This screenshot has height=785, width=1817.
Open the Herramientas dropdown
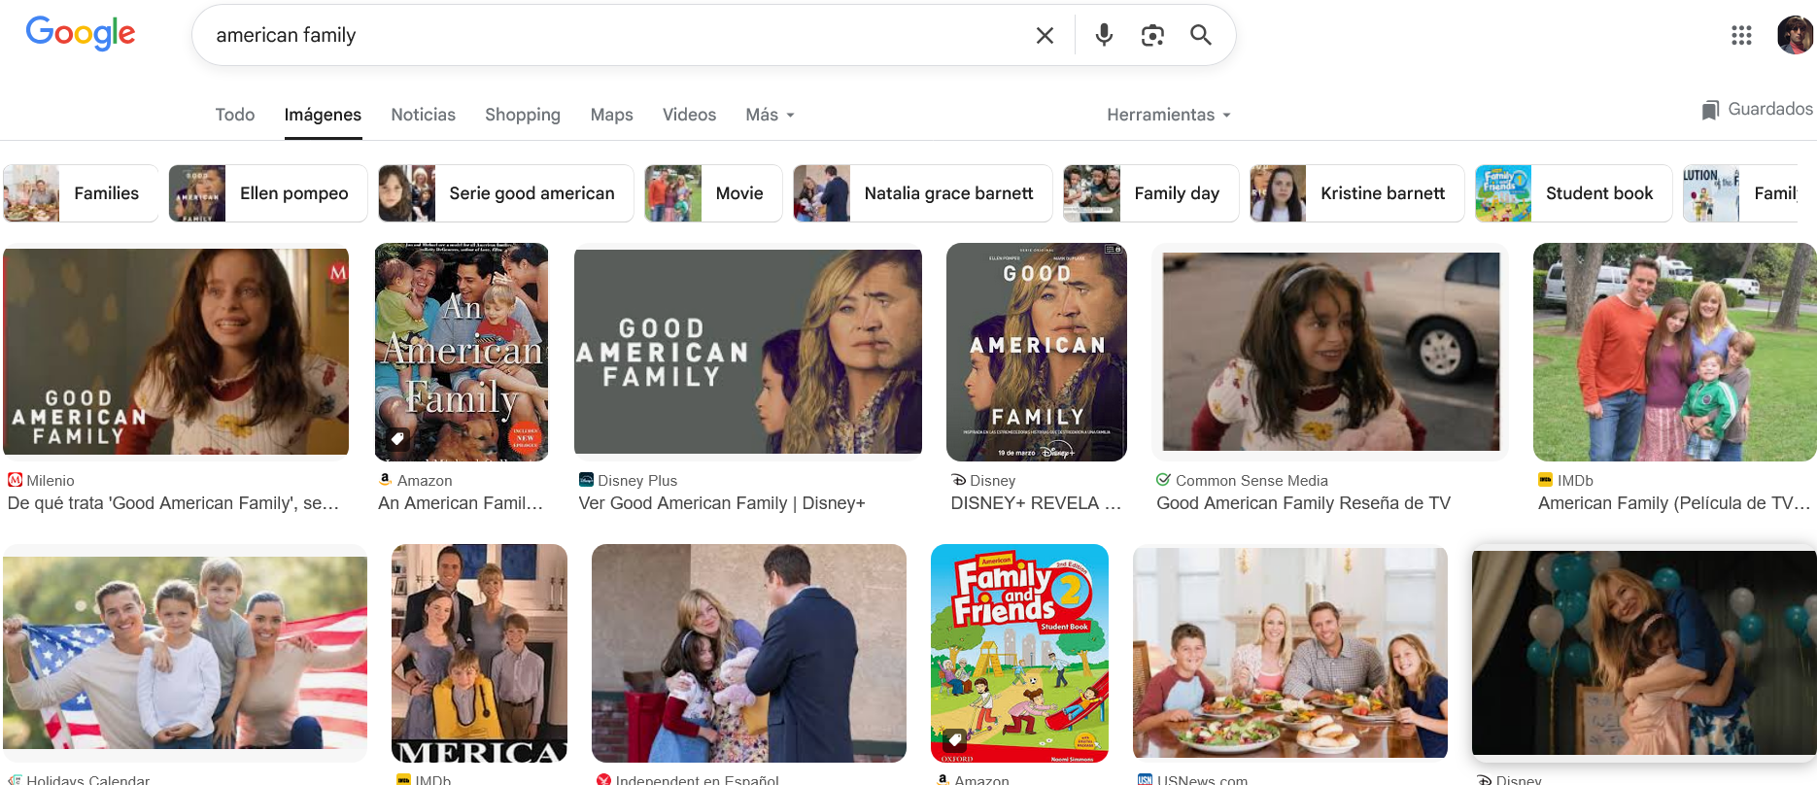pos(1169,115)
